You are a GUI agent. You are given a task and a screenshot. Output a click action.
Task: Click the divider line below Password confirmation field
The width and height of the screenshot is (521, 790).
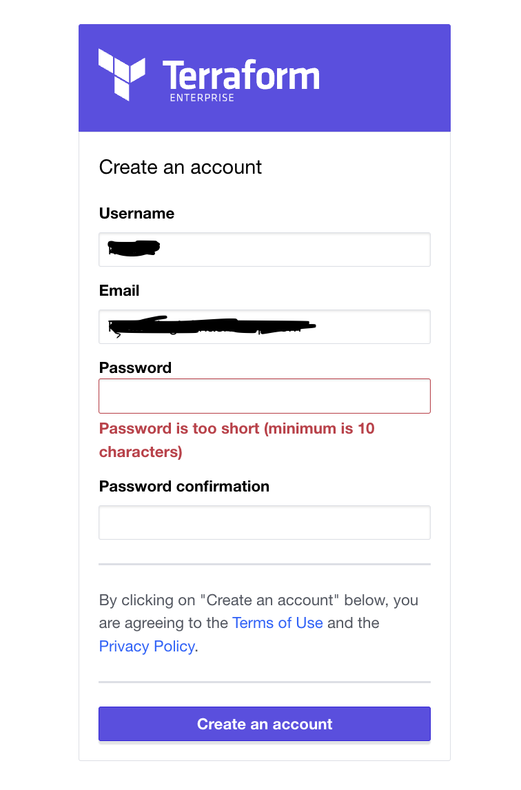265,564
